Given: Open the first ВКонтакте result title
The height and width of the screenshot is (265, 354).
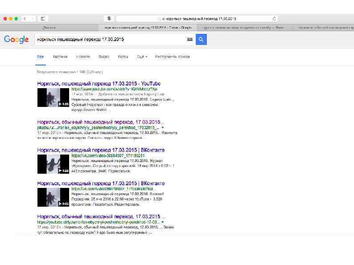Looking at the screenshot, I should 101,150.
